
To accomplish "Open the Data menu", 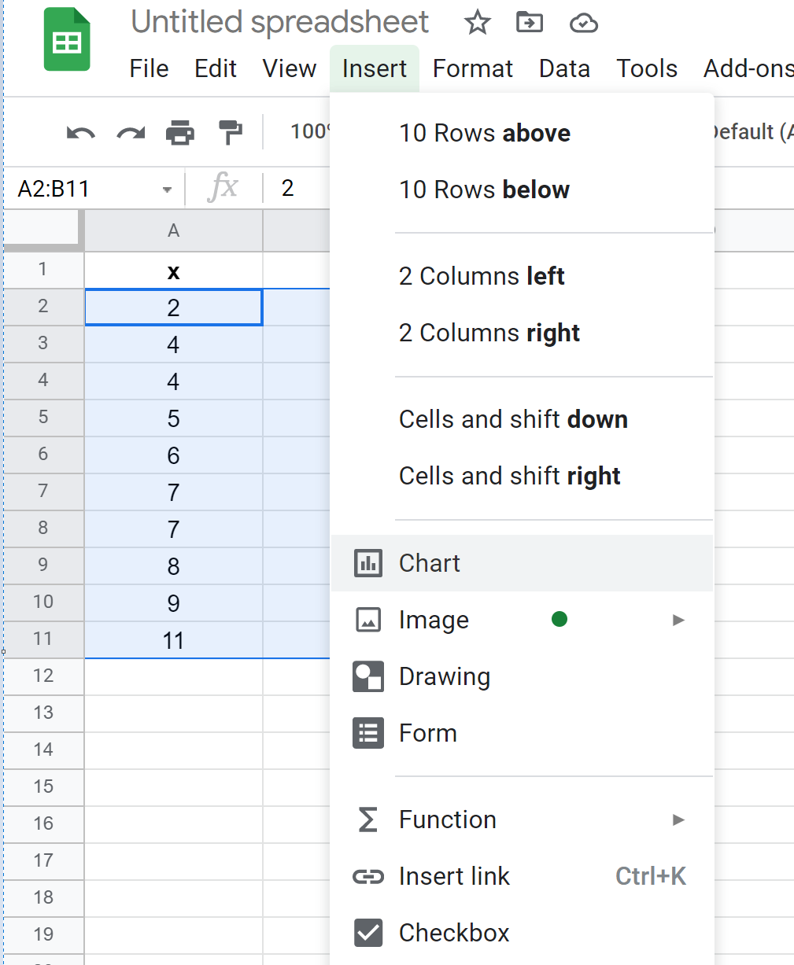I will coord(564,68).
